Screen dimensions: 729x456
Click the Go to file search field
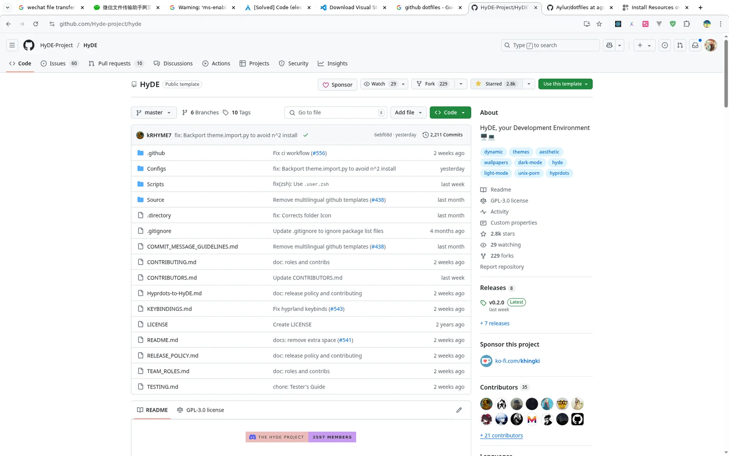335,112
